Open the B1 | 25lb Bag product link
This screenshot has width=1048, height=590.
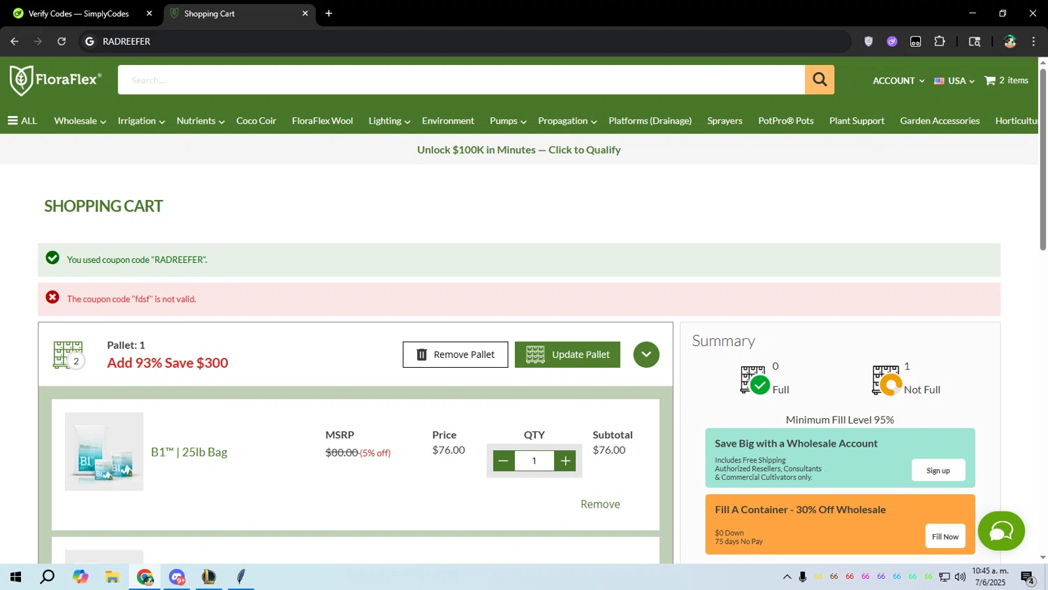189,452
